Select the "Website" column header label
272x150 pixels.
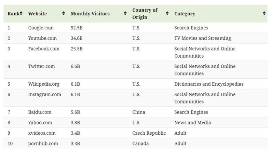point(37,14)
